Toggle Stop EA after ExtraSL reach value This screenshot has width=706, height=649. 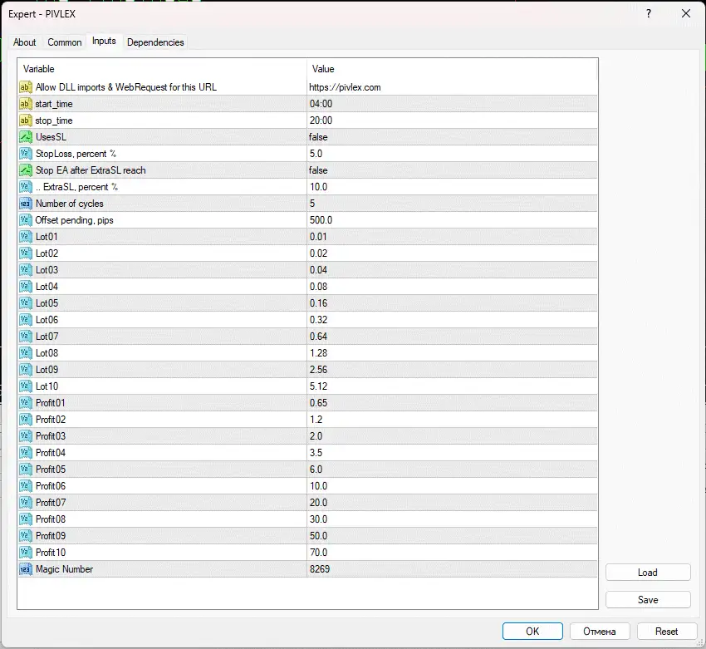pyautogui.click(x=318, y=170)
